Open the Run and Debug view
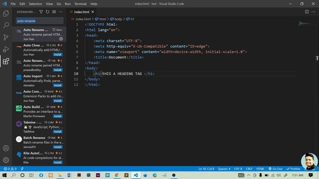This screenshot has height=179, width=319. point(6,49)
